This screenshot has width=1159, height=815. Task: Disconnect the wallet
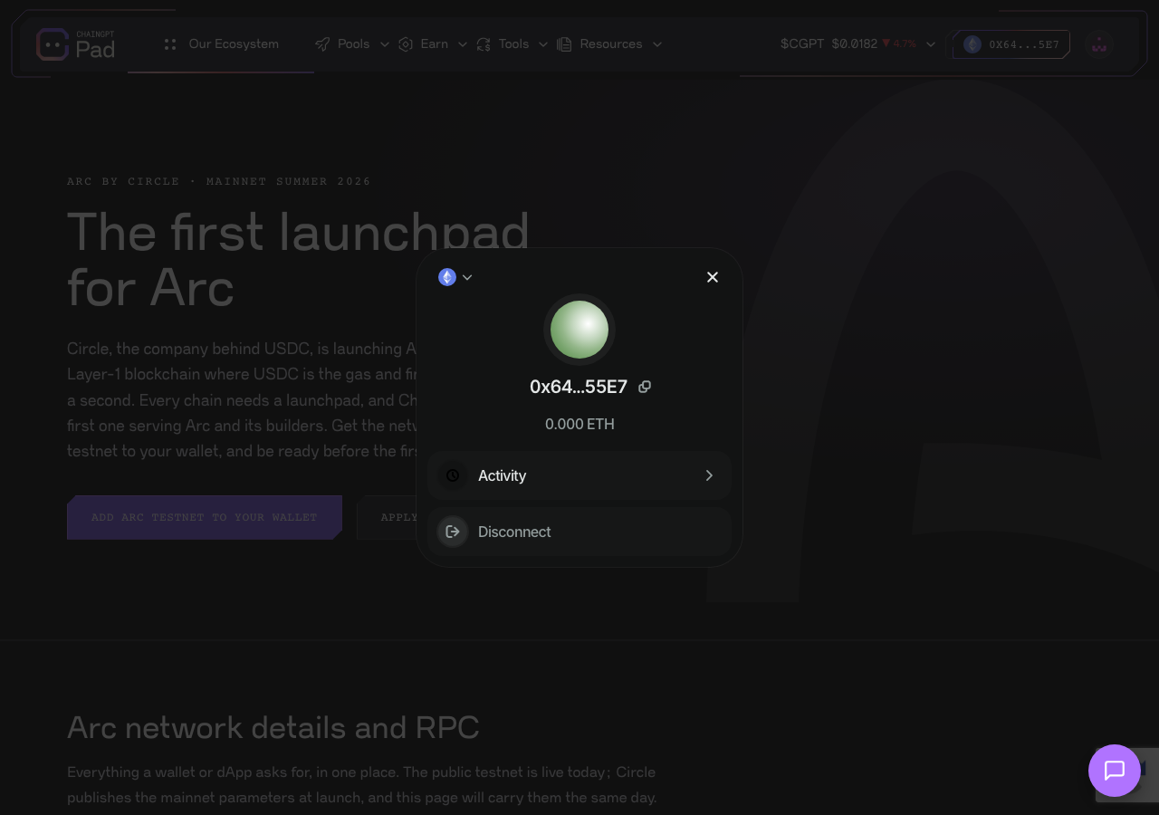(579, 532)
